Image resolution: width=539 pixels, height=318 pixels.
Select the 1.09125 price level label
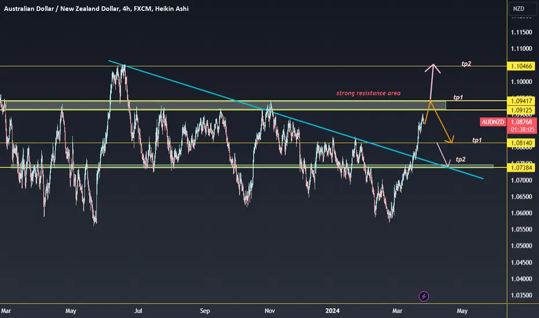[x=521, y=110]
